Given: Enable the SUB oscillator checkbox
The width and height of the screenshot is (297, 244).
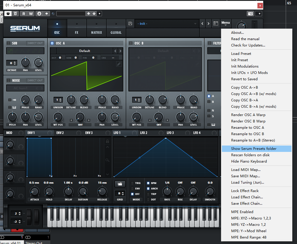Looking at the screenshot, I should [9, 43].
